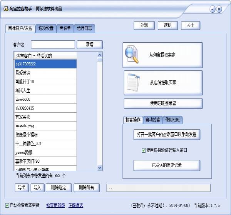Select customer row 吾爱营销
Screen dimensions: 231x215
coord(46,73)
